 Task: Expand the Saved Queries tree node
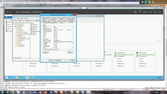point(14,24)
